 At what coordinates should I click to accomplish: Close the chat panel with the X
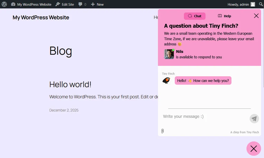coord(256,16)
